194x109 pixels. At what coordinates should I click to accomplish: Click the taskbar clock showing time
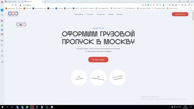coord(185,107)
